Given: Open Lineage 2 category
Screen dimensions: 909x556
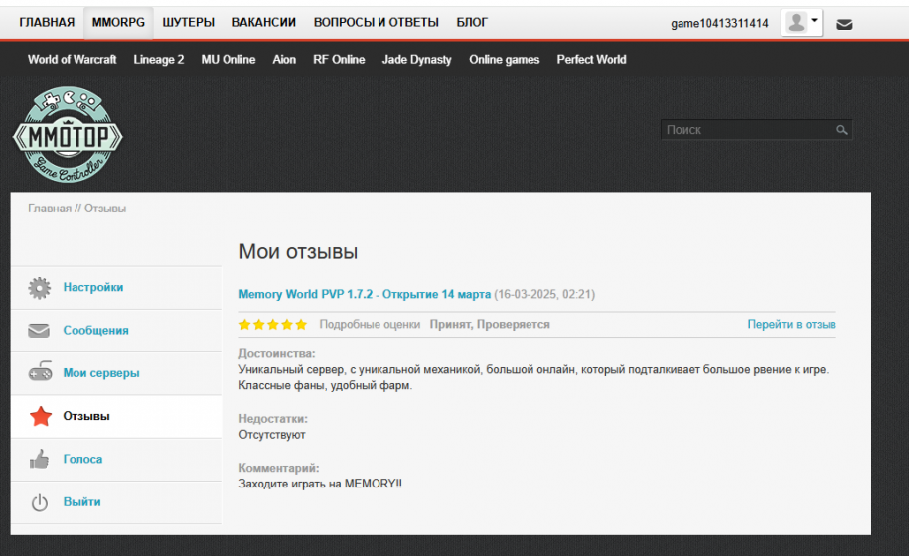Looking at the screenshot, I should 159,60.
